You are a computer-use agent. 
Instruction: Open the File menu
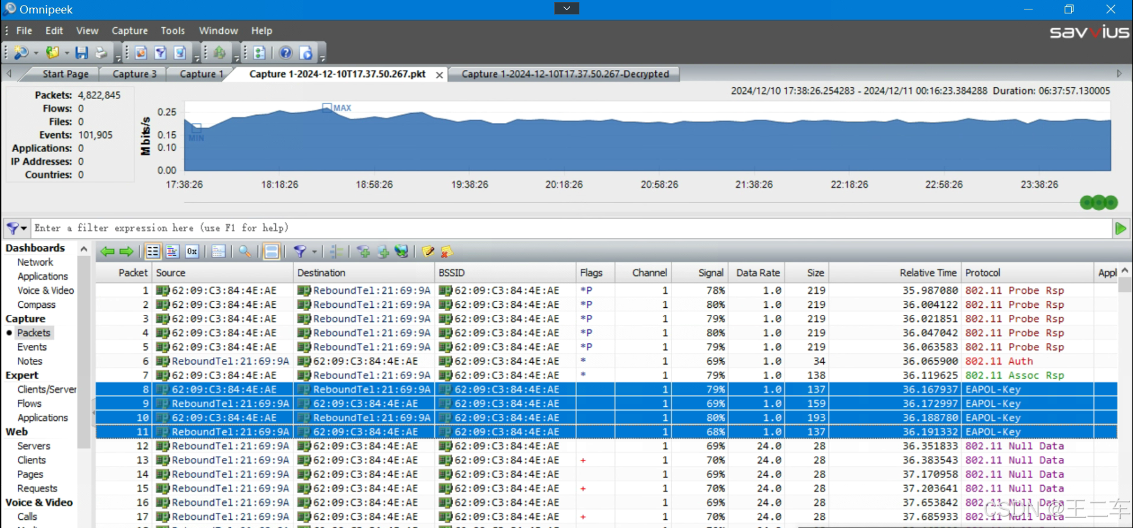pyautogui.click(x=24, y=30)
